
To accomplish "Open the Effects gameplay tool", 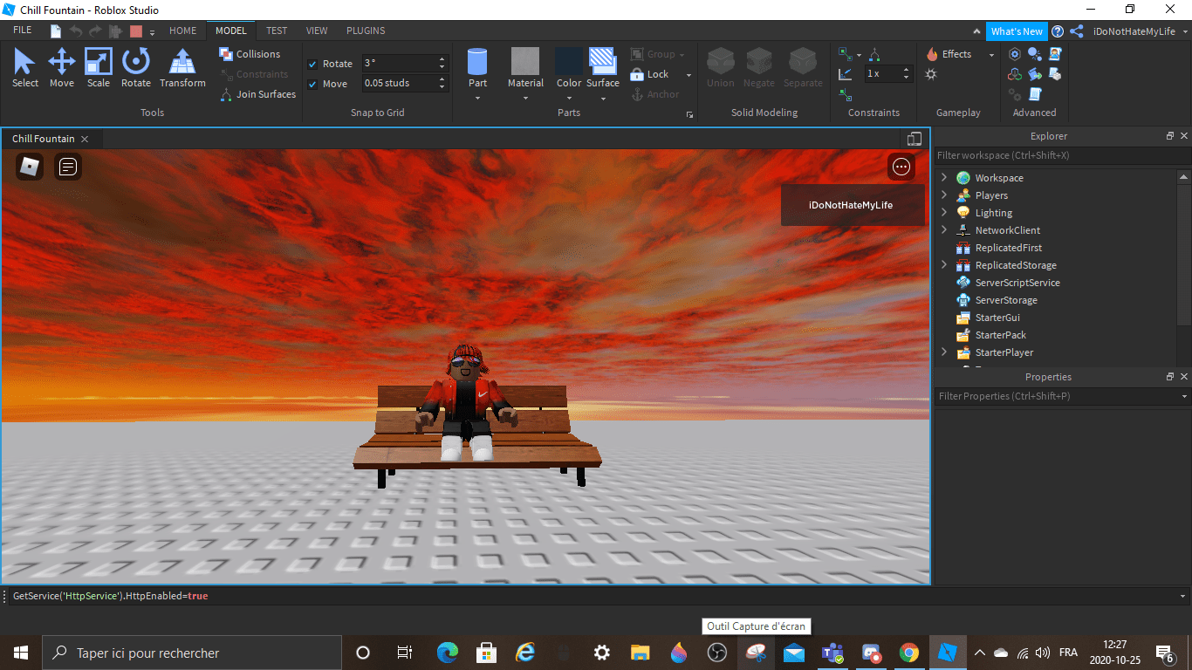I will pyautogui.click(x=951, y=54).
